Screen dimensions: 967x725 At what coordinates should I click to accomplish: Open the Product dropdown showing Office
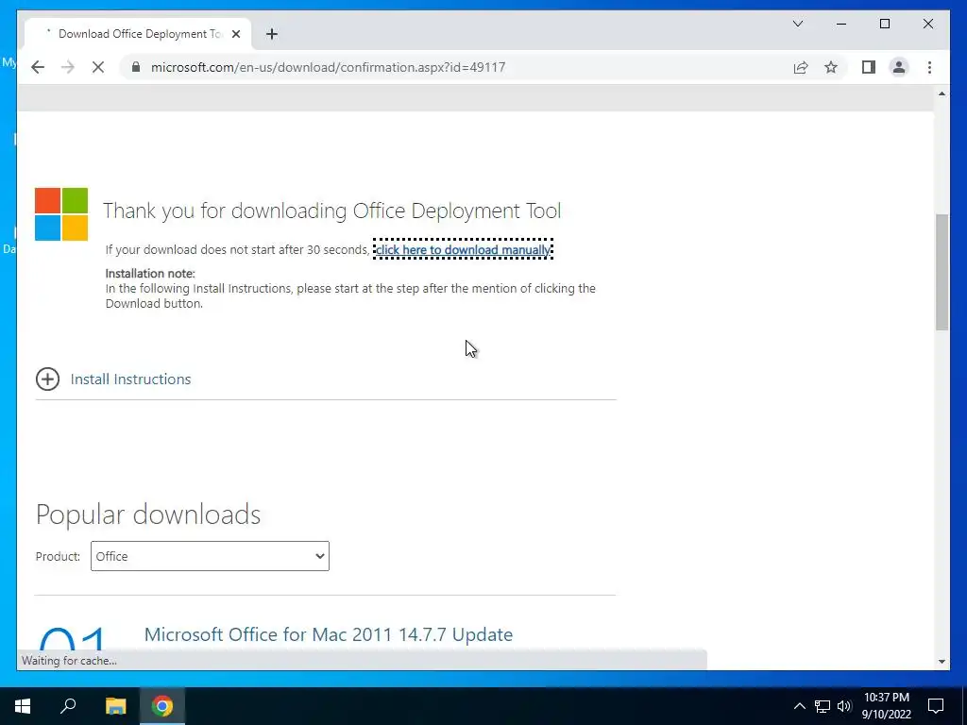coord(210,556)
